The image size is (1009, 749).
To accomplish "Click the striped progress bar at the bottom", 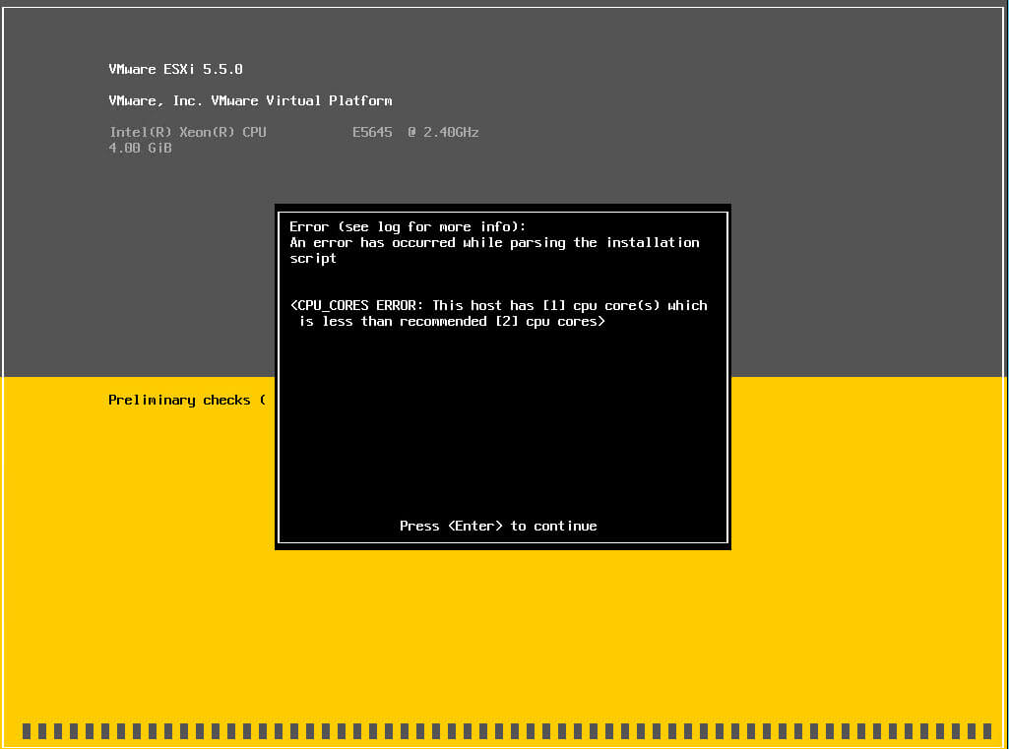I will [506, 731].
